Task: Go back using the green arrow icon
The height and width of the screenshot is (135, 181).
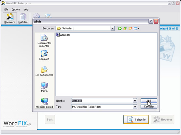Action: (x=120, y=28)
